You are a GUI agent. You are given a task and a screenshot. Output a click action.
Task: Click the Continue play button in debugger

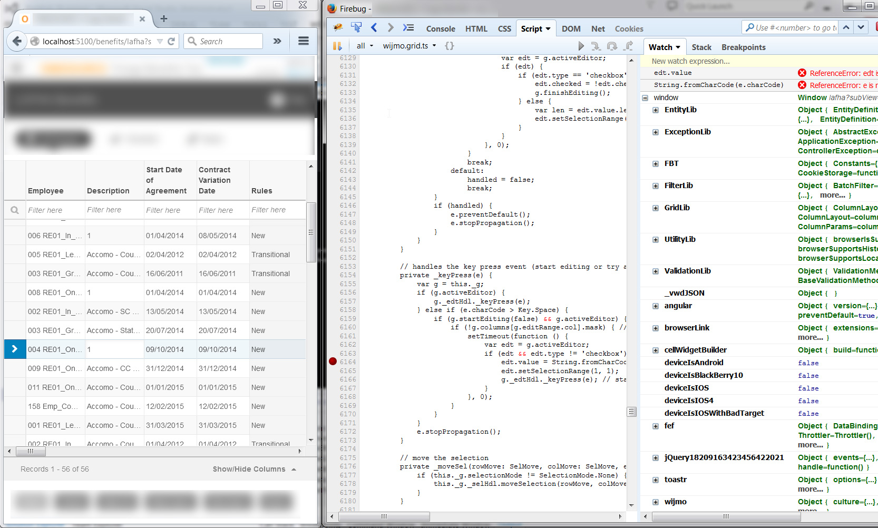tap(581, 46)
